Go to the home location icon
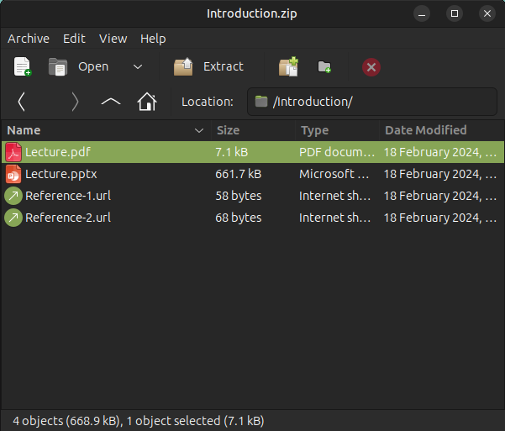The width and height of the screenshot is (505, 431). (x=147, y=102)
